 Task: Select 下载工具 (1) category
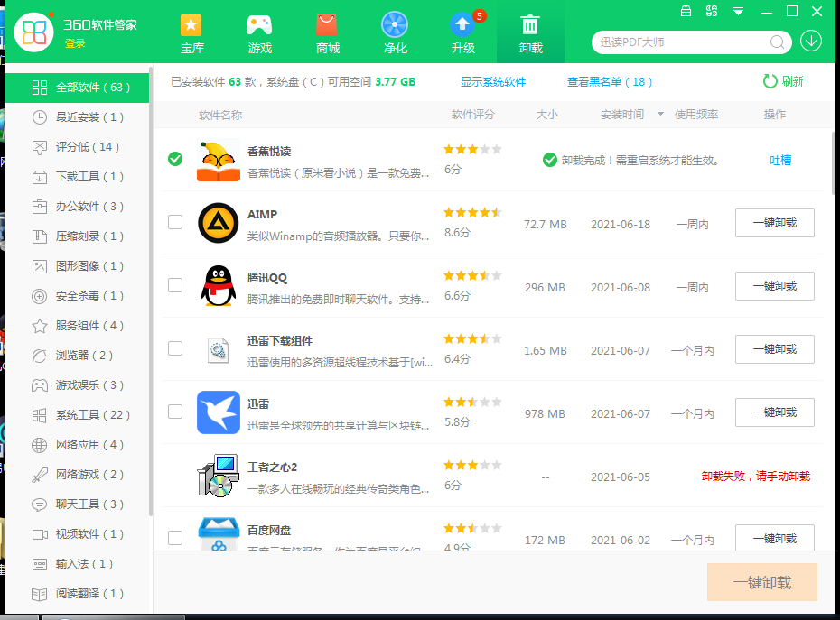(x=77, y=177)
